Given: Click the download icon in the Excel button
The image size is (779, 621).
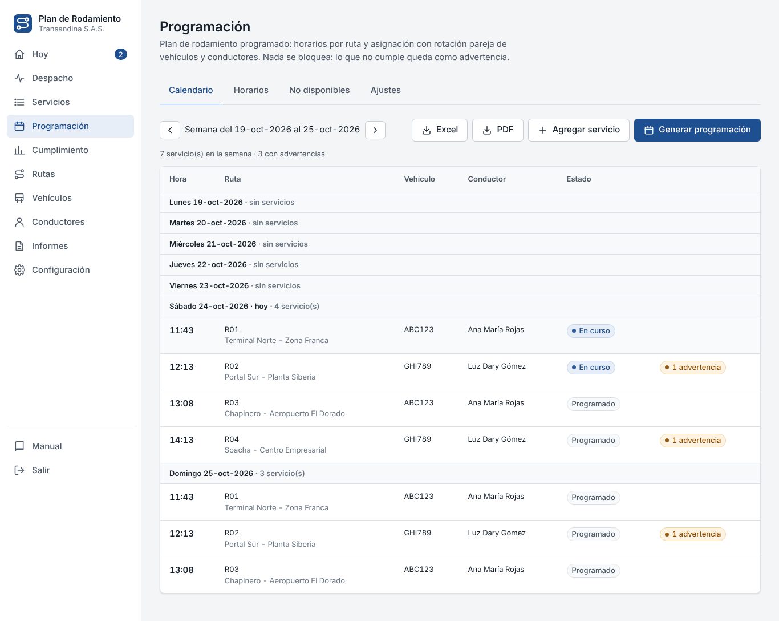Looking at the screenshot, I should coord(427,130).
